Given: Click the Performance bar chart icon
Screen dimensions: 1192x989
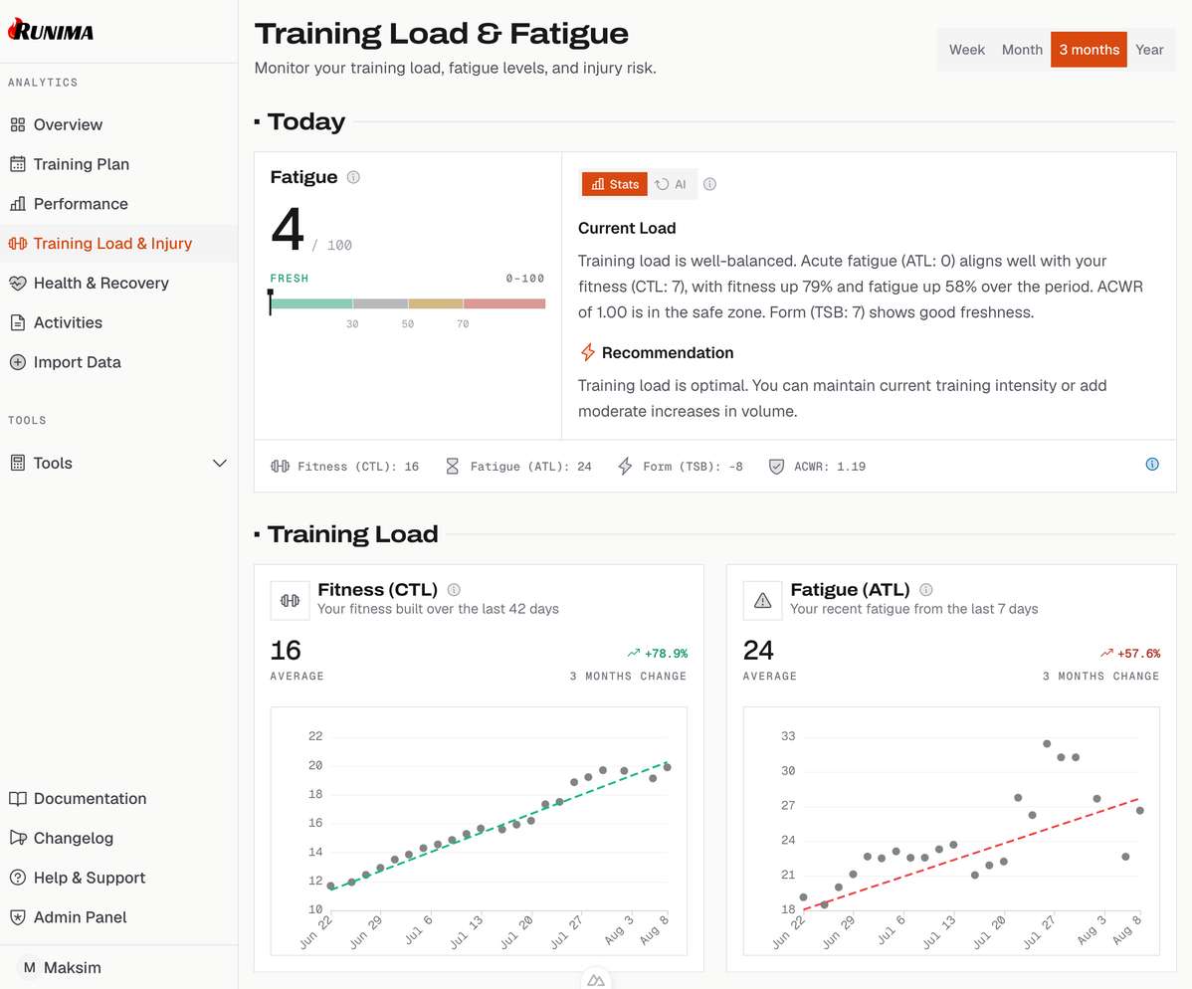Looking at the screenshot, I should (18, 204).
